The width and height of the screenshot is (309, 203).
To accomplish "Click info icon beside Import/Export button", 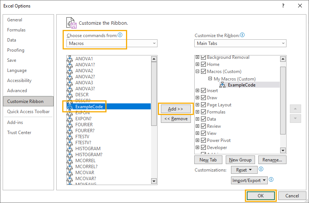I will [x=271, y=179].
